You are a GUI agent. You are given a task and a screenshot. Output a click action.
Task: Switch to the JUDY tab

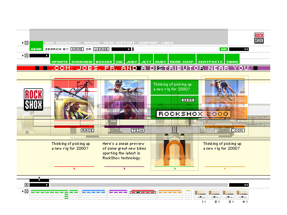pos(132,59)
